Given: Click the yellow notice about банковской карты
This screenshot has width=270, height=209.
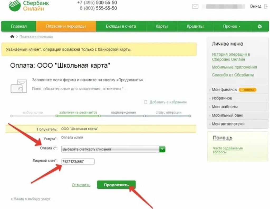Looking at the screenshot, I should [x=99, y=49].
